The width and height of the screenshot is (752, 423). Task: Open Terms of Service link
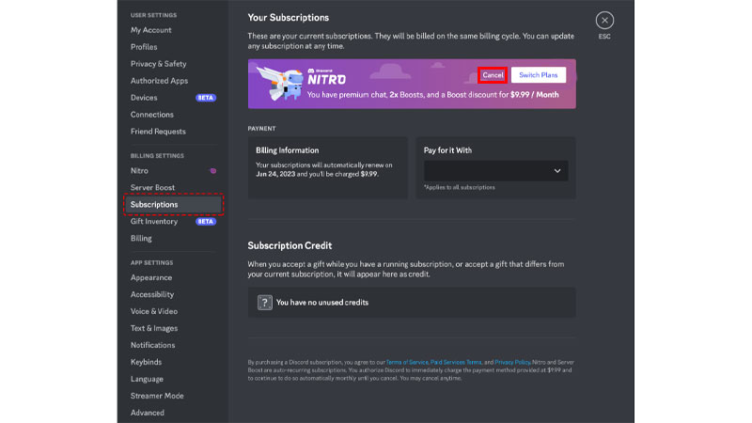[x=407, y=362]
